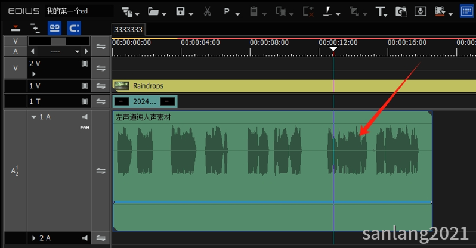Image resolution: width=476 pixels, height=248 pixels.
Task: Open the folder dropdown arrow in toolbar
Action: point(163,13)
